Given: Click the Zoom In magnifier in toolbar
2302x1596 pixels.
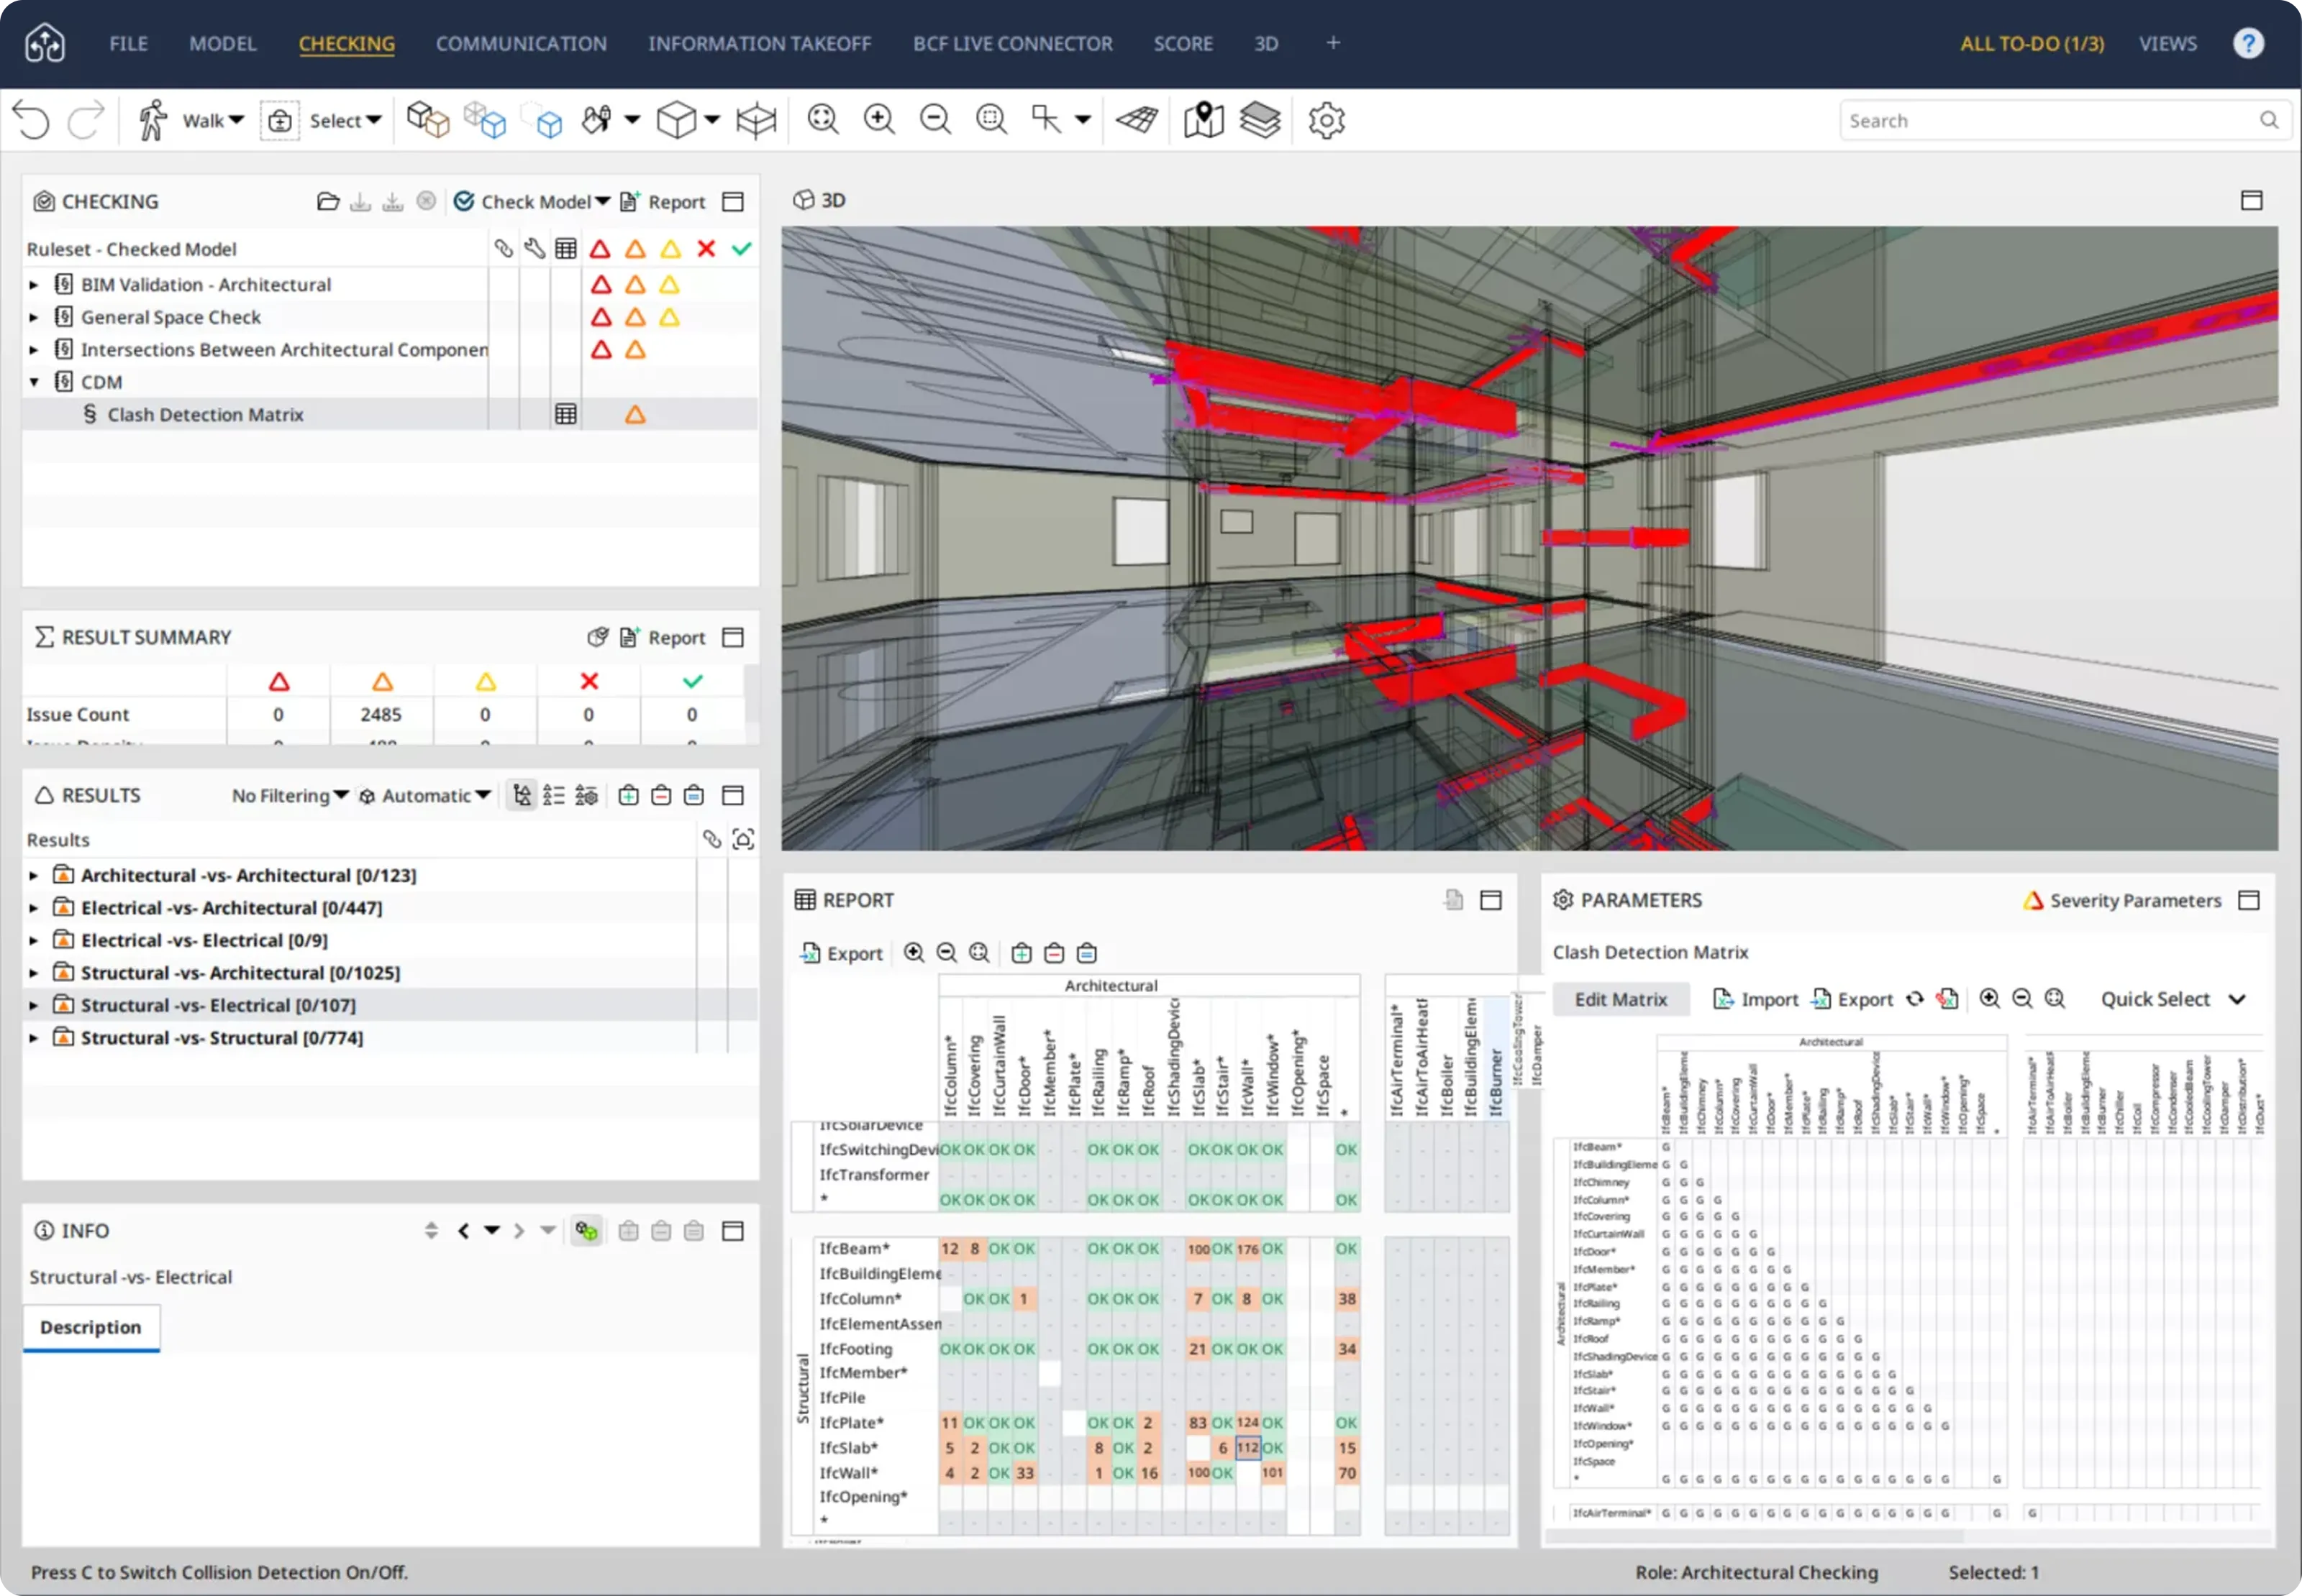Looking at the screenshot, I should (878, 120).
